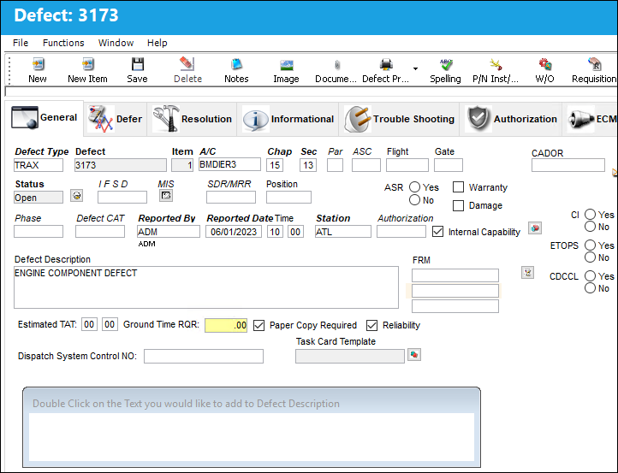Select CI No radio button
Viewport: 618px width, 473px height.
pos(590,227)
